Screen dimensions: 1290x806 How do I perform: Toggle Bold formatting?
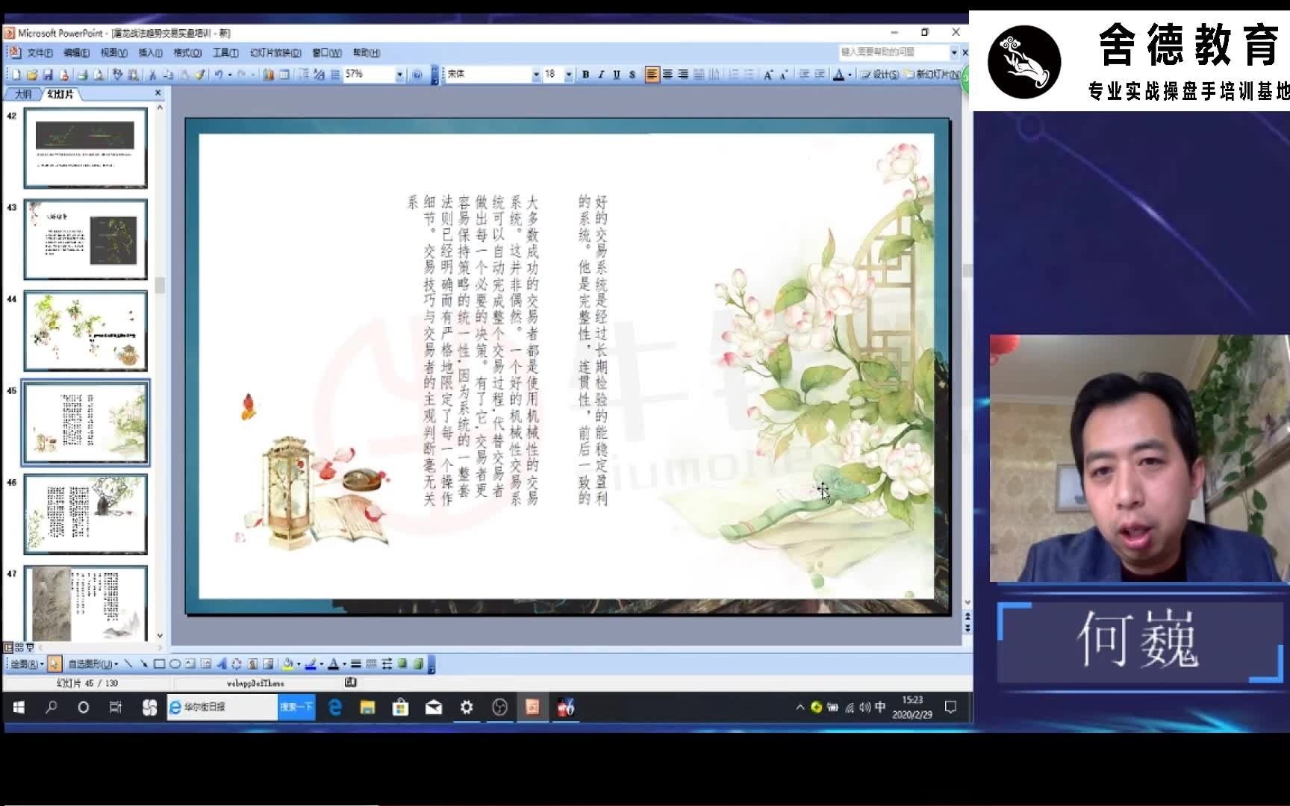coord(585,75)
